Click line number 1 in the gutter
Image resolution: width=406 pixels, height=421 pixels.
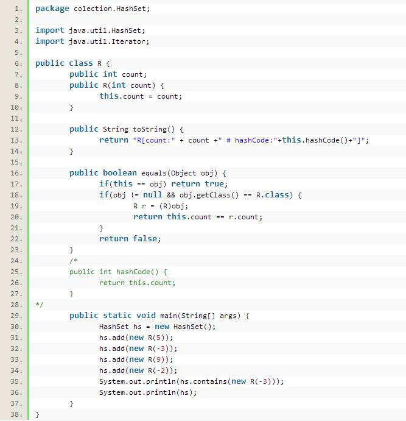tap(18, 9)
